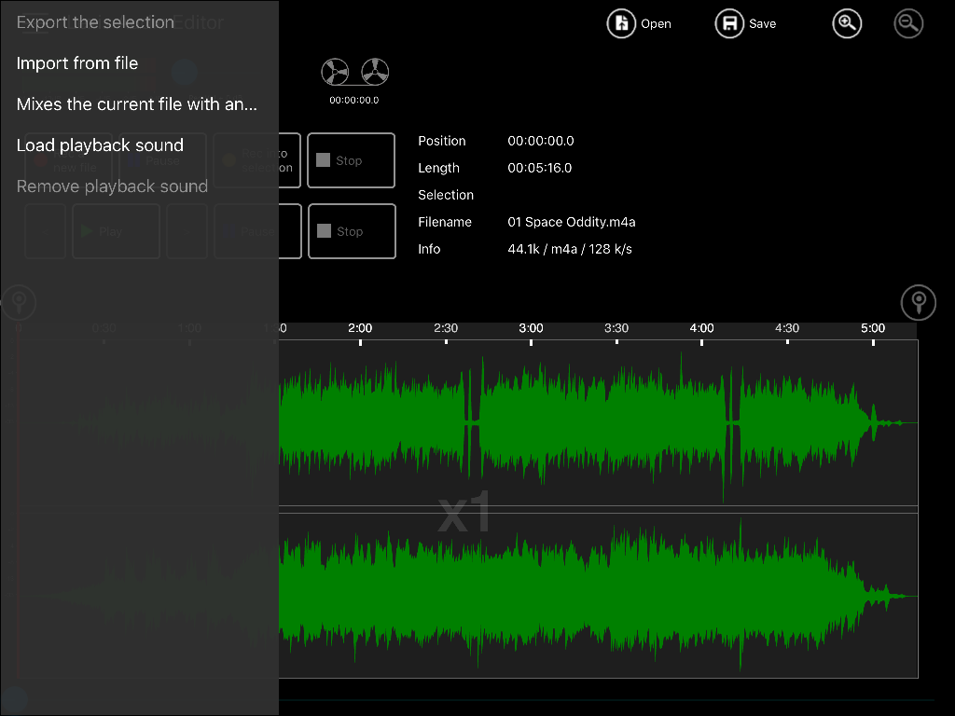
Task: Select Export the selection menu item
Action: (x=95, y=22)
